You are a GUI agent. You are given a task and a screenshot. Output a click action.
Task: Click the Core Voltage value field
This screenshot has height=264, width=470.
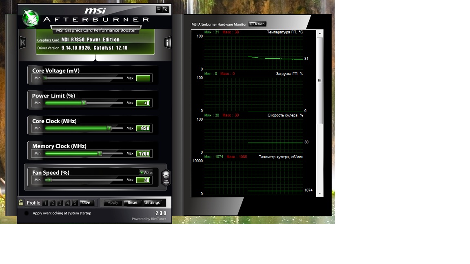point(143,78)
